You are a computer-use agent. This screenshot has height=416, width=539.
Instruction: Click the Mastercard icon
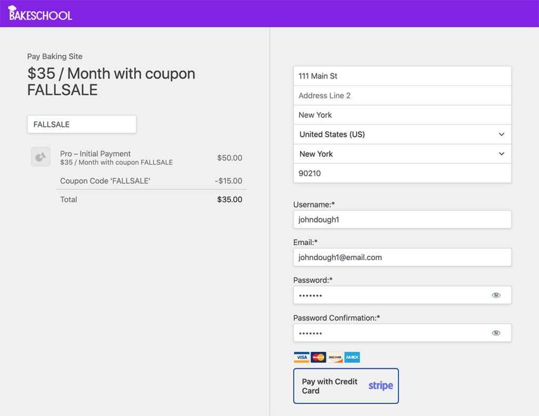point(318,358)
